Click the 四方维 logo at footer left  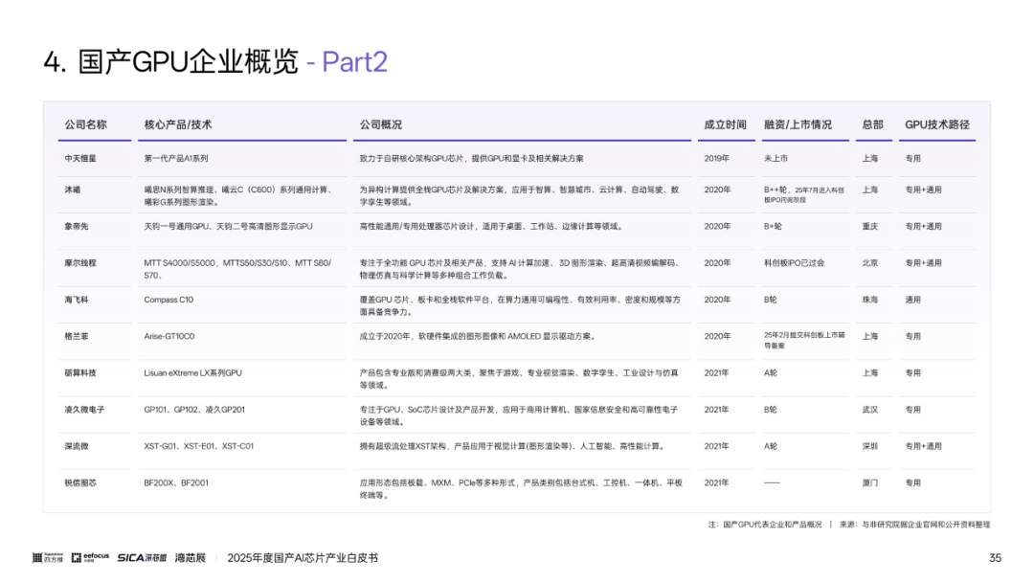click(x=48, y=558)
